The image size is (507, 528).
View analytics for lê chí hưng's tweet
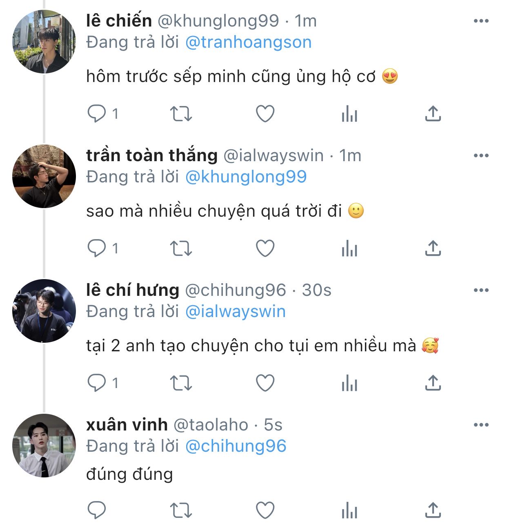point(349,384)
